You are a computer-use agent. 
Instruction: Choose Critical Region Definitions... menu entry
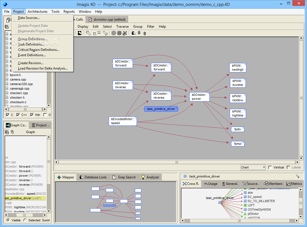39,50
